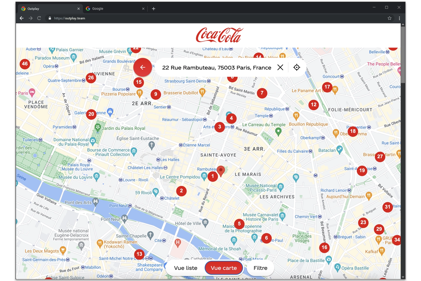
Task: Select map marker number 17
Action: (327, 87)
